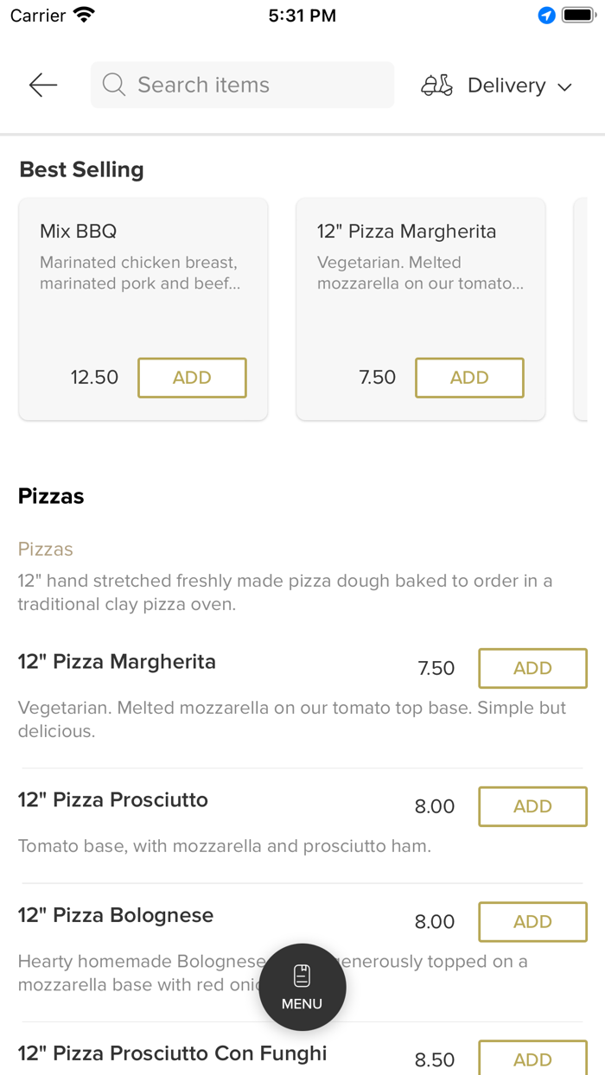Image resolution: width=605 pixels, height=1075 pixels.
Task: Tap the back arrow icon
Action: click(x=42, y=85)
